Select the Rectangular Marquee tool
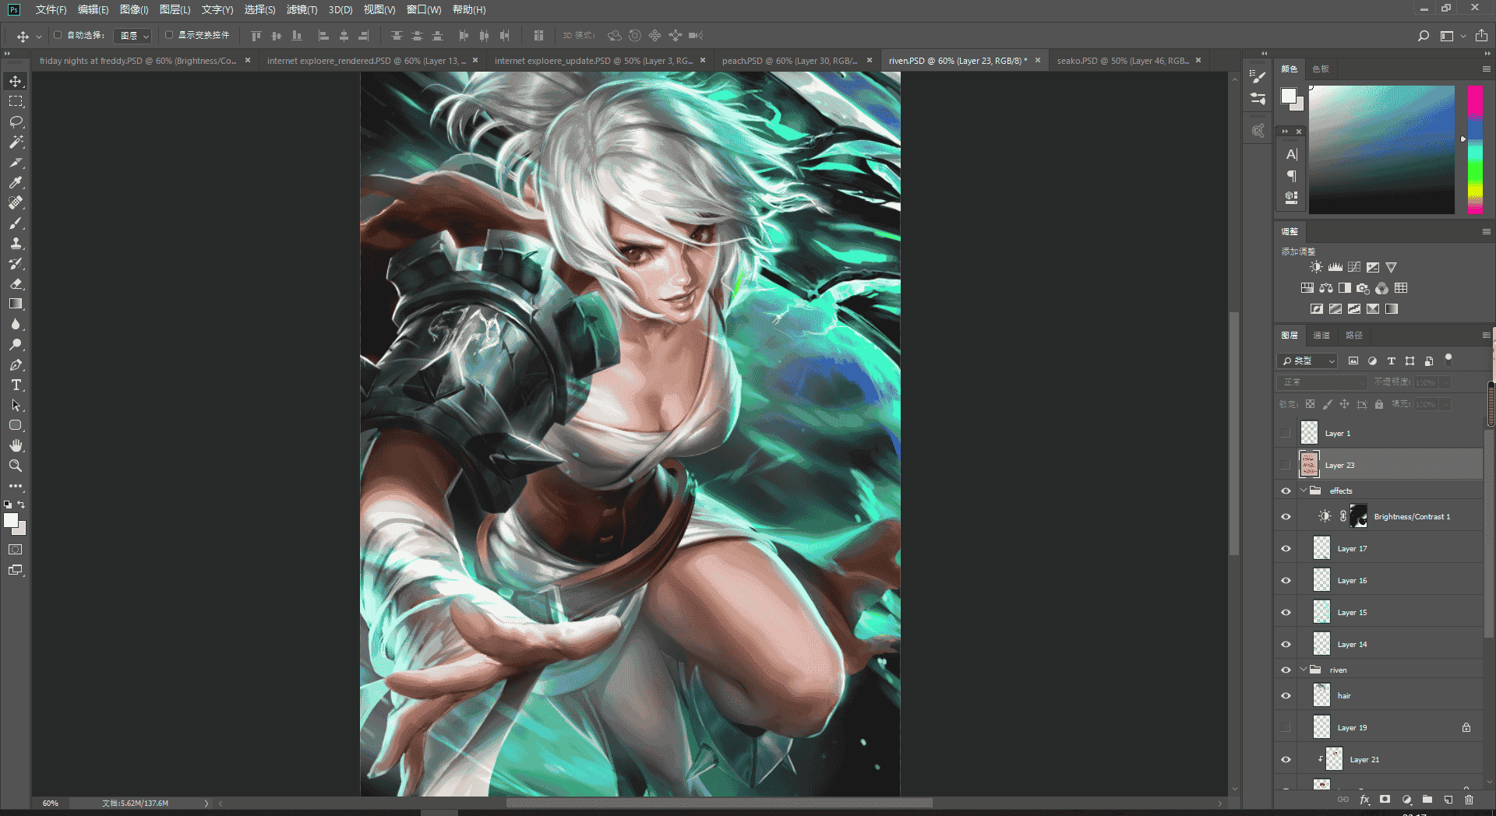The image size is (1496, 816). point(16,101)
